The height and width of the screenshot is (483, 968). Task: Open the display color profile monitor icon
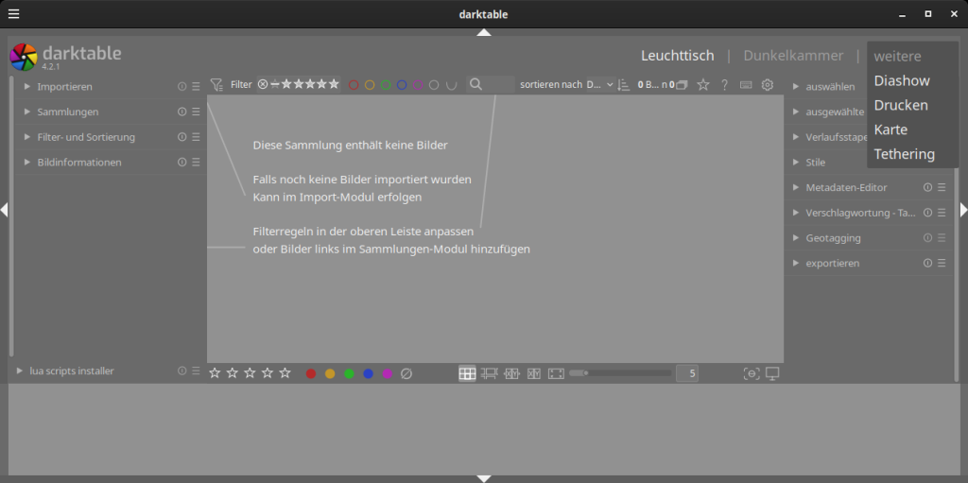tap(772, 373)
